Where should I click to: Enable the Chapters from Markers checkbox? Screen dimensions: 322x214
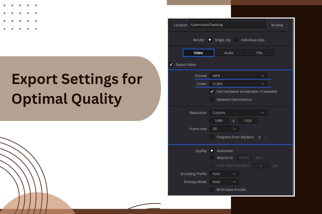click(212, 137)
